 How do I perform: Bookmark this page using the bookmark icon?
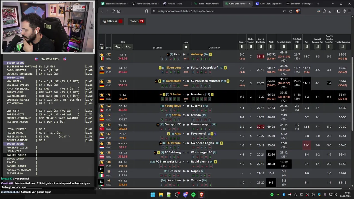point(147,11)
